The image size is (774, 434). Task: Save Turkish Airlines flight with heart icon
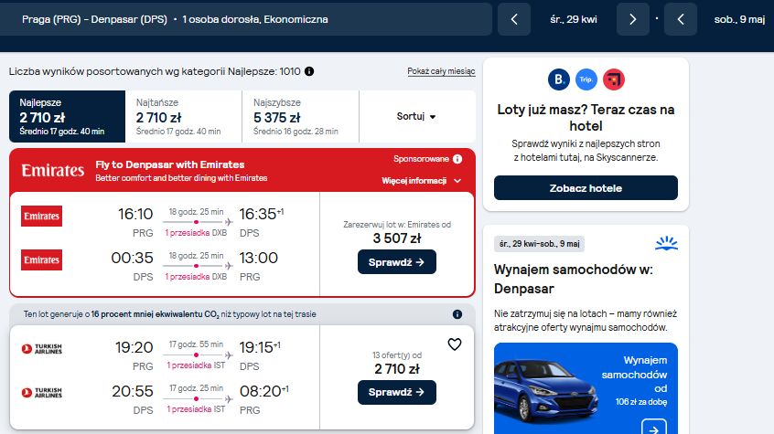[455, 344]
